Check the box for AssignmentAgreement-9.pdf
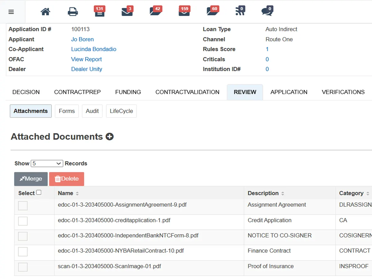The image size is (372, 279). coord(23,206)
